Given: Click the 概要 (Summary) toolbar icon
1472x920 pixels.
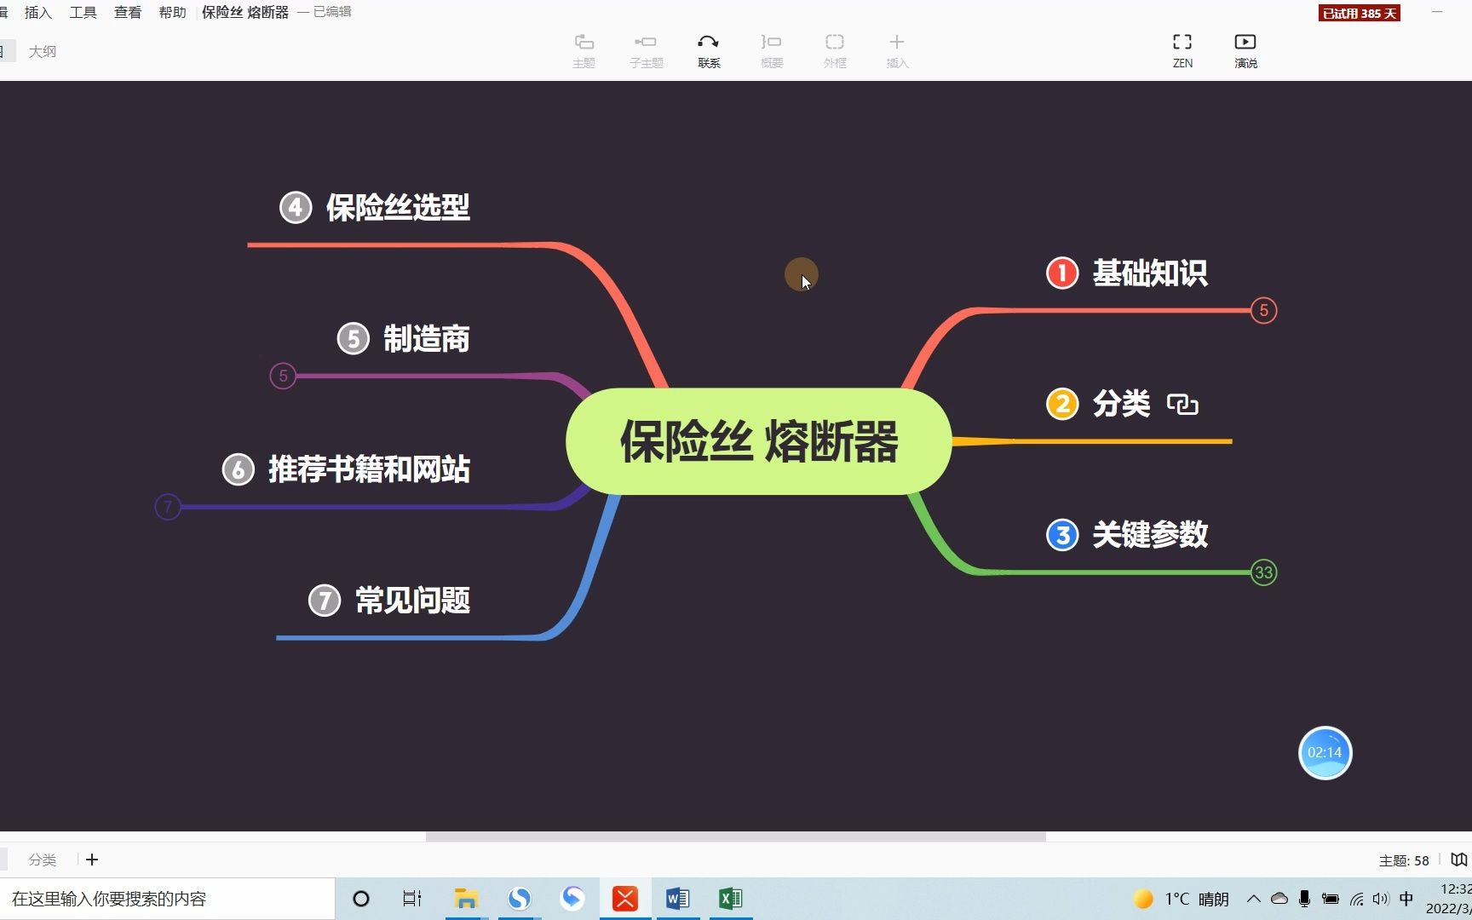Looking at the screenshot, I should point(771,50).
